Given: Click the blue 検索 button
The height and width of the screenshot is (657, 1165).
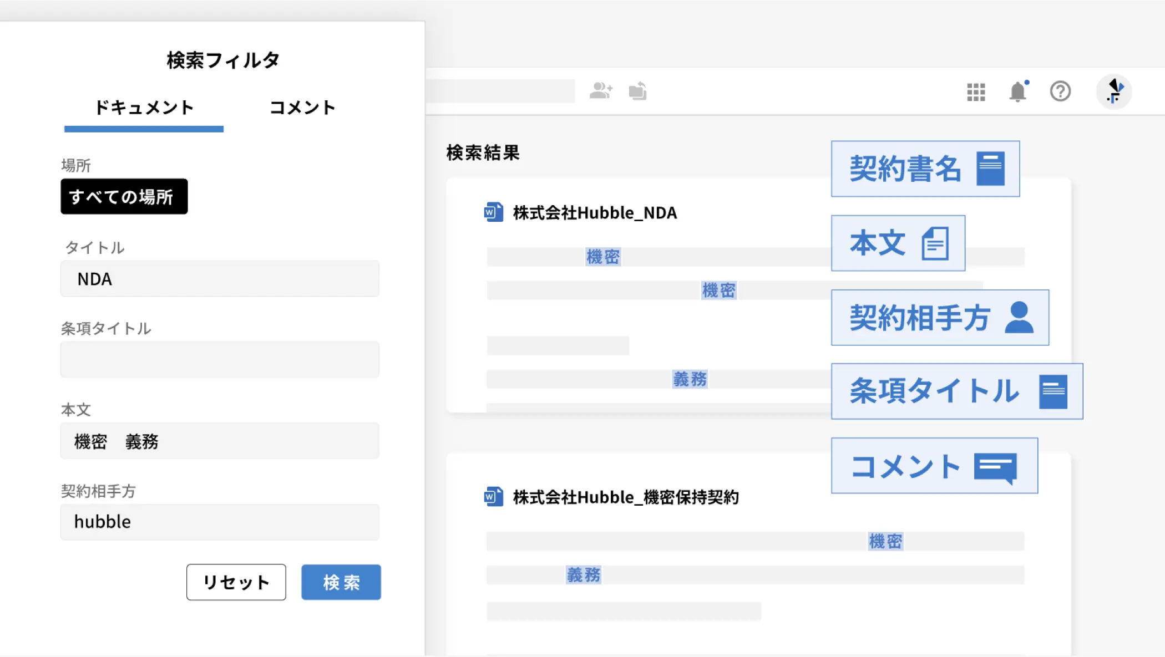Looking at the screenshot, I should 341,582.
